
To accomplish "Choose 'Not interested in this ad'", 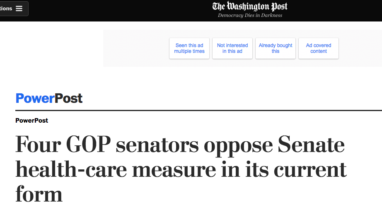I will click(232, 48).
